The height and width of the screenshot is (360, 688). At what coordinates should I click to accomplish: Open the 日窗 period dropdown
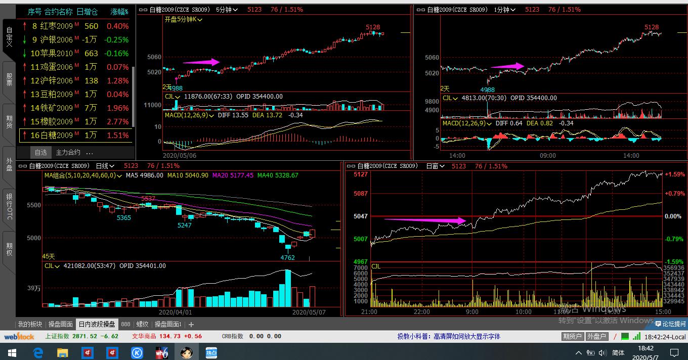pos(435,166)
